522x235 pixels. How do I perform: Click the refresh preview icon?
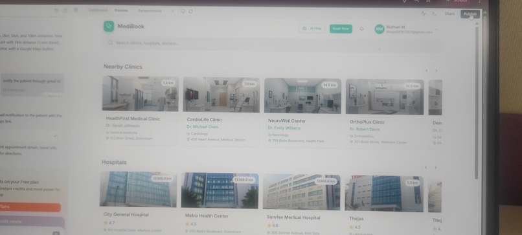coord(191,11)
